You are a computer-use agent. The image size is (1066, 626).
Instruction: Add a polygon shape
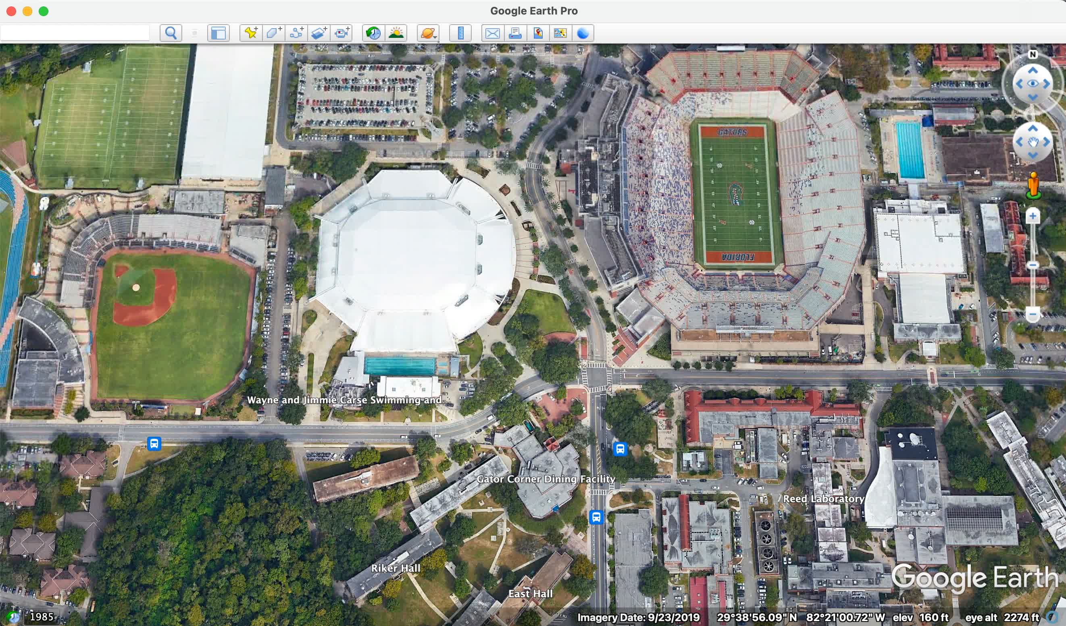click(274, 33)
